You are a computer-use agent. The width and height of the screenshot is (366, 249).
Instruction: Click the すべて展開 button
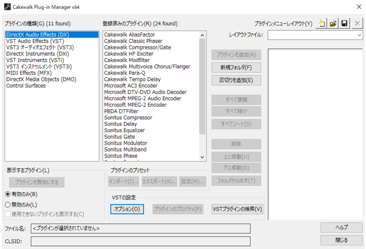(236, 100)
